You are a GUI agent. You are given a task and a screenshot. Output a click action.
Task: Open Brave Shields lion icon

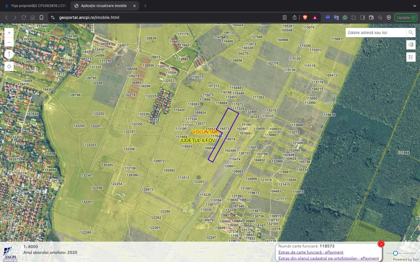tap(305, 17)
